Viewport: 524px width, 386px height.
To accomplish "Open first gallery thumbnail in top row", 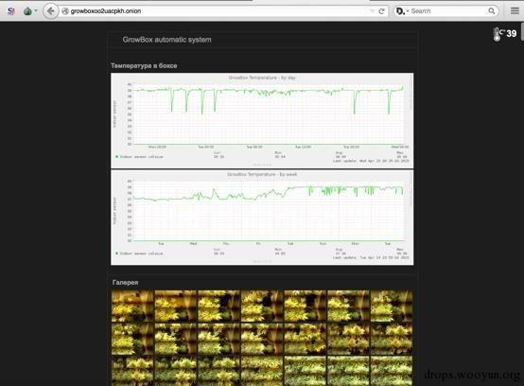I will pyautogui.click(x=132, y=307).
